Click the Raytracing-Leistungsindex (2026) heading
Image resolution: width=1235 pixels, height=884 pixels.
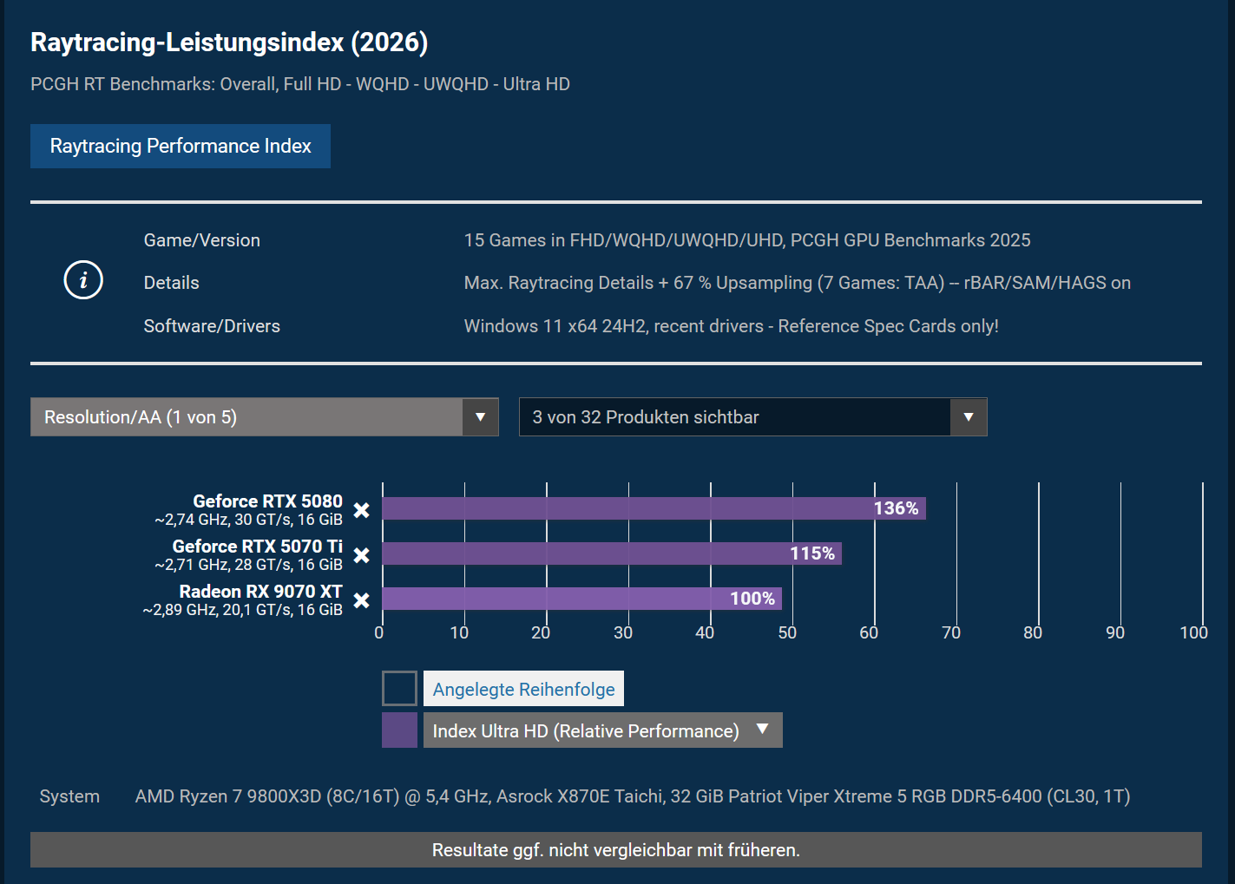pos(229,43)
